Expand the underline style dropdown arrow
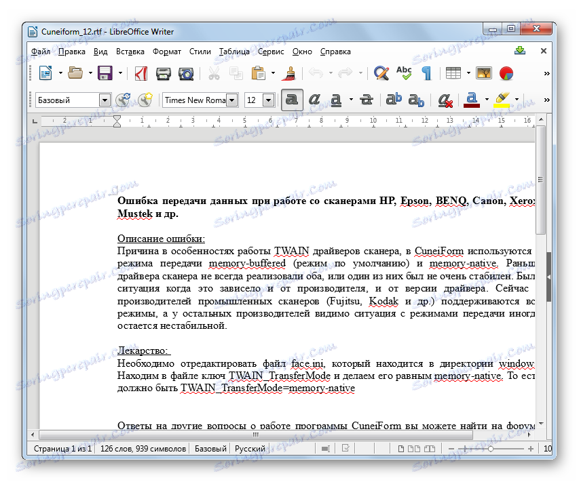The height and width of the screenshot is (482, 579). 351,100
